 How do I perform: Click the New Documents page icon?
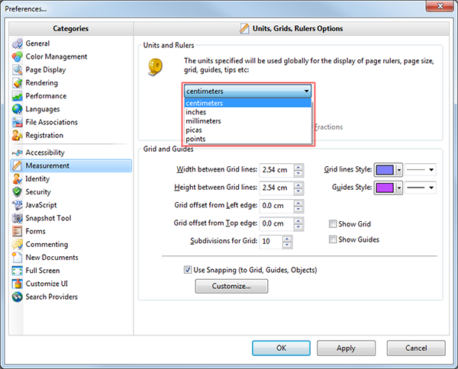pyautogui.click(x=18, y=258)
